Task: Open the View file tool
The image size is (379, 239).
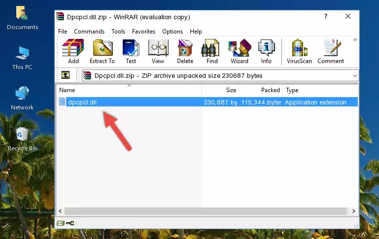Action: pyautogui.click(x=158, y=51)
